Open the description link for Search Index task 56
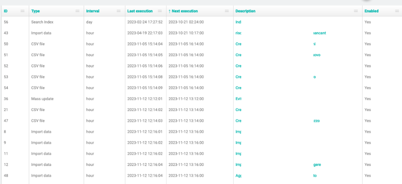 [x=238, y=22]
